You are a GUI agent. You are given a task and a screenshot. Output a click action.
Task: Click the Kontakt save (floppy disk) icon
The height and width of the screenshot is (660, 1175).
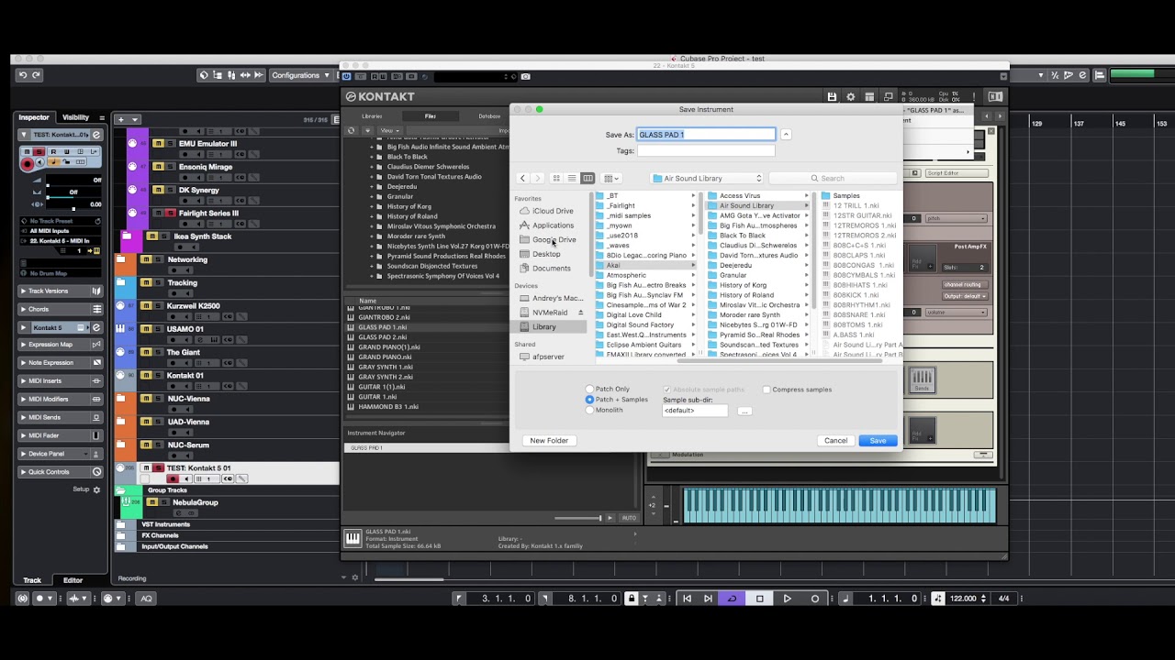click(x=832, y=96)
